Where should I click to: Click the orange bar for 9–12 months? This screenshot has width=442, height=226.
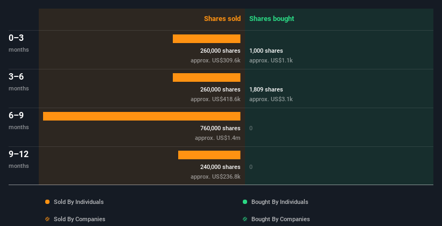pos(209,155)
